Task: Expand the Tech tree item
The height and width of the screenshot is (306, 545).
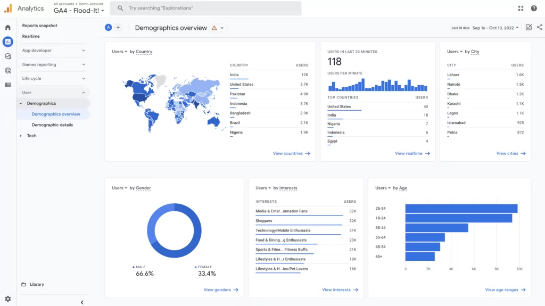Action: tap(21, 136)
